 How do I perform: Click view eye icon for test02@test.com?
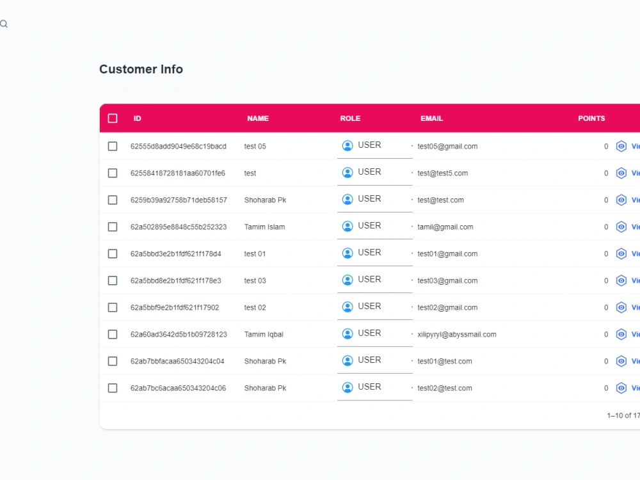621,388
